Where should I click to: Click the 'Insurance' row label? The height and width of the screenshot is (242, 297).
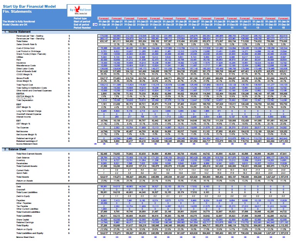point(21,63)
